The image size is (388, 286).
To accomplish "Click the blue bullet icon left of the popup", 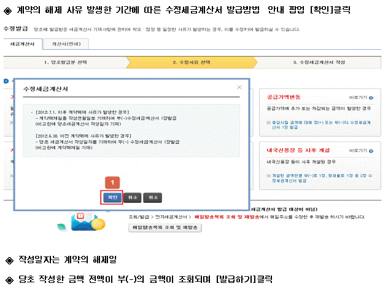I will click(x=6, y=81).
